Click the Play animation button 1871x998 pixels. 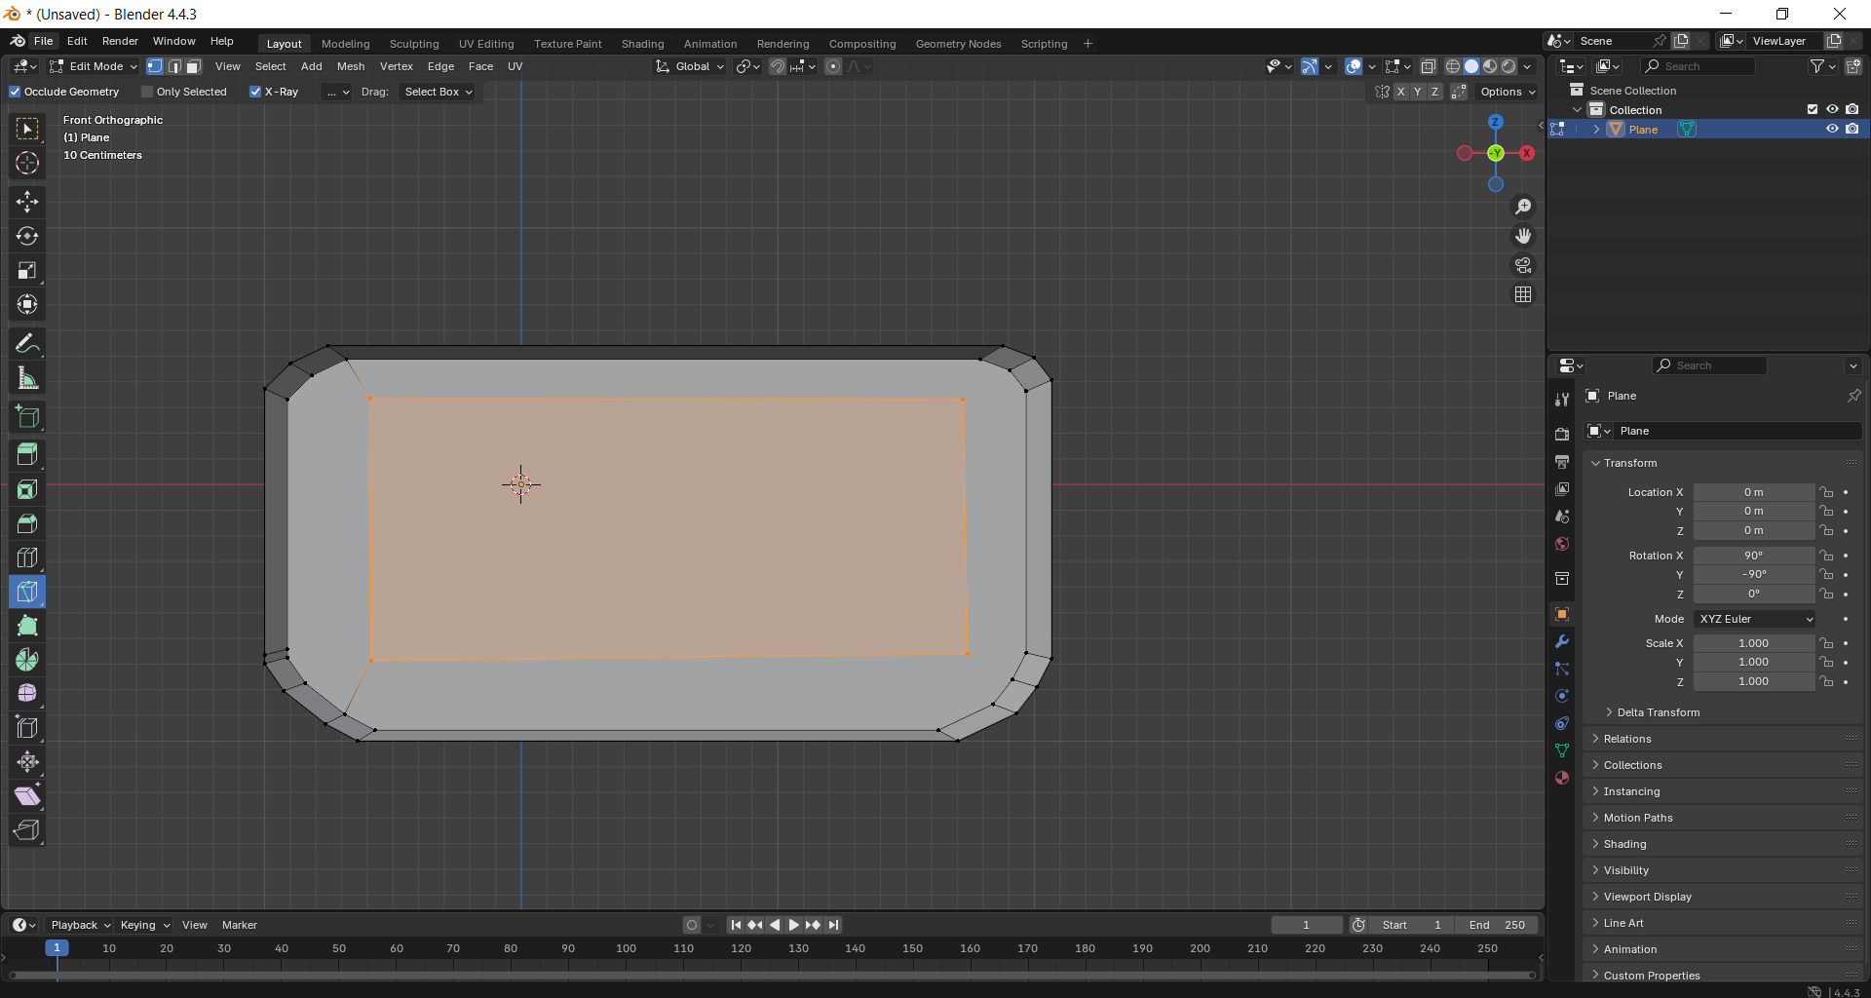(793, 925)
